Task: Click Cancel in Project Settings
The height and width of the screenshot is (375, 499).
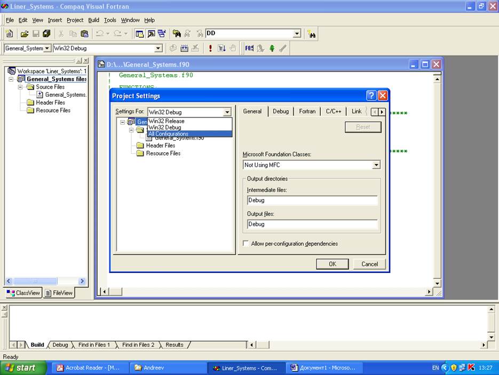Action: [369, 264]
